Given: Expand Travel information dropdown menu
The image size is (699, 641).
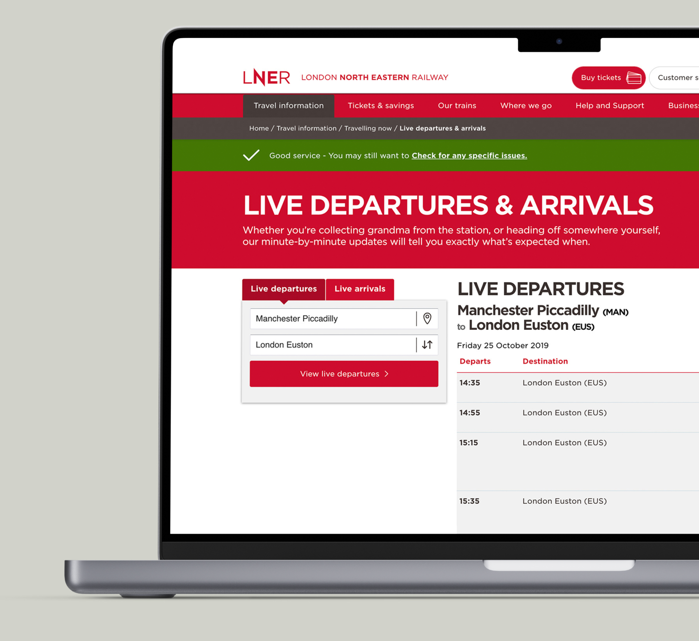Looking at the screenshot, I should [289, 105].
